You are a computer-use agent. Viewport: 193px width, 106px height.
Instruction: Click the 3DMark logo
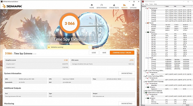tap(12, 6)
